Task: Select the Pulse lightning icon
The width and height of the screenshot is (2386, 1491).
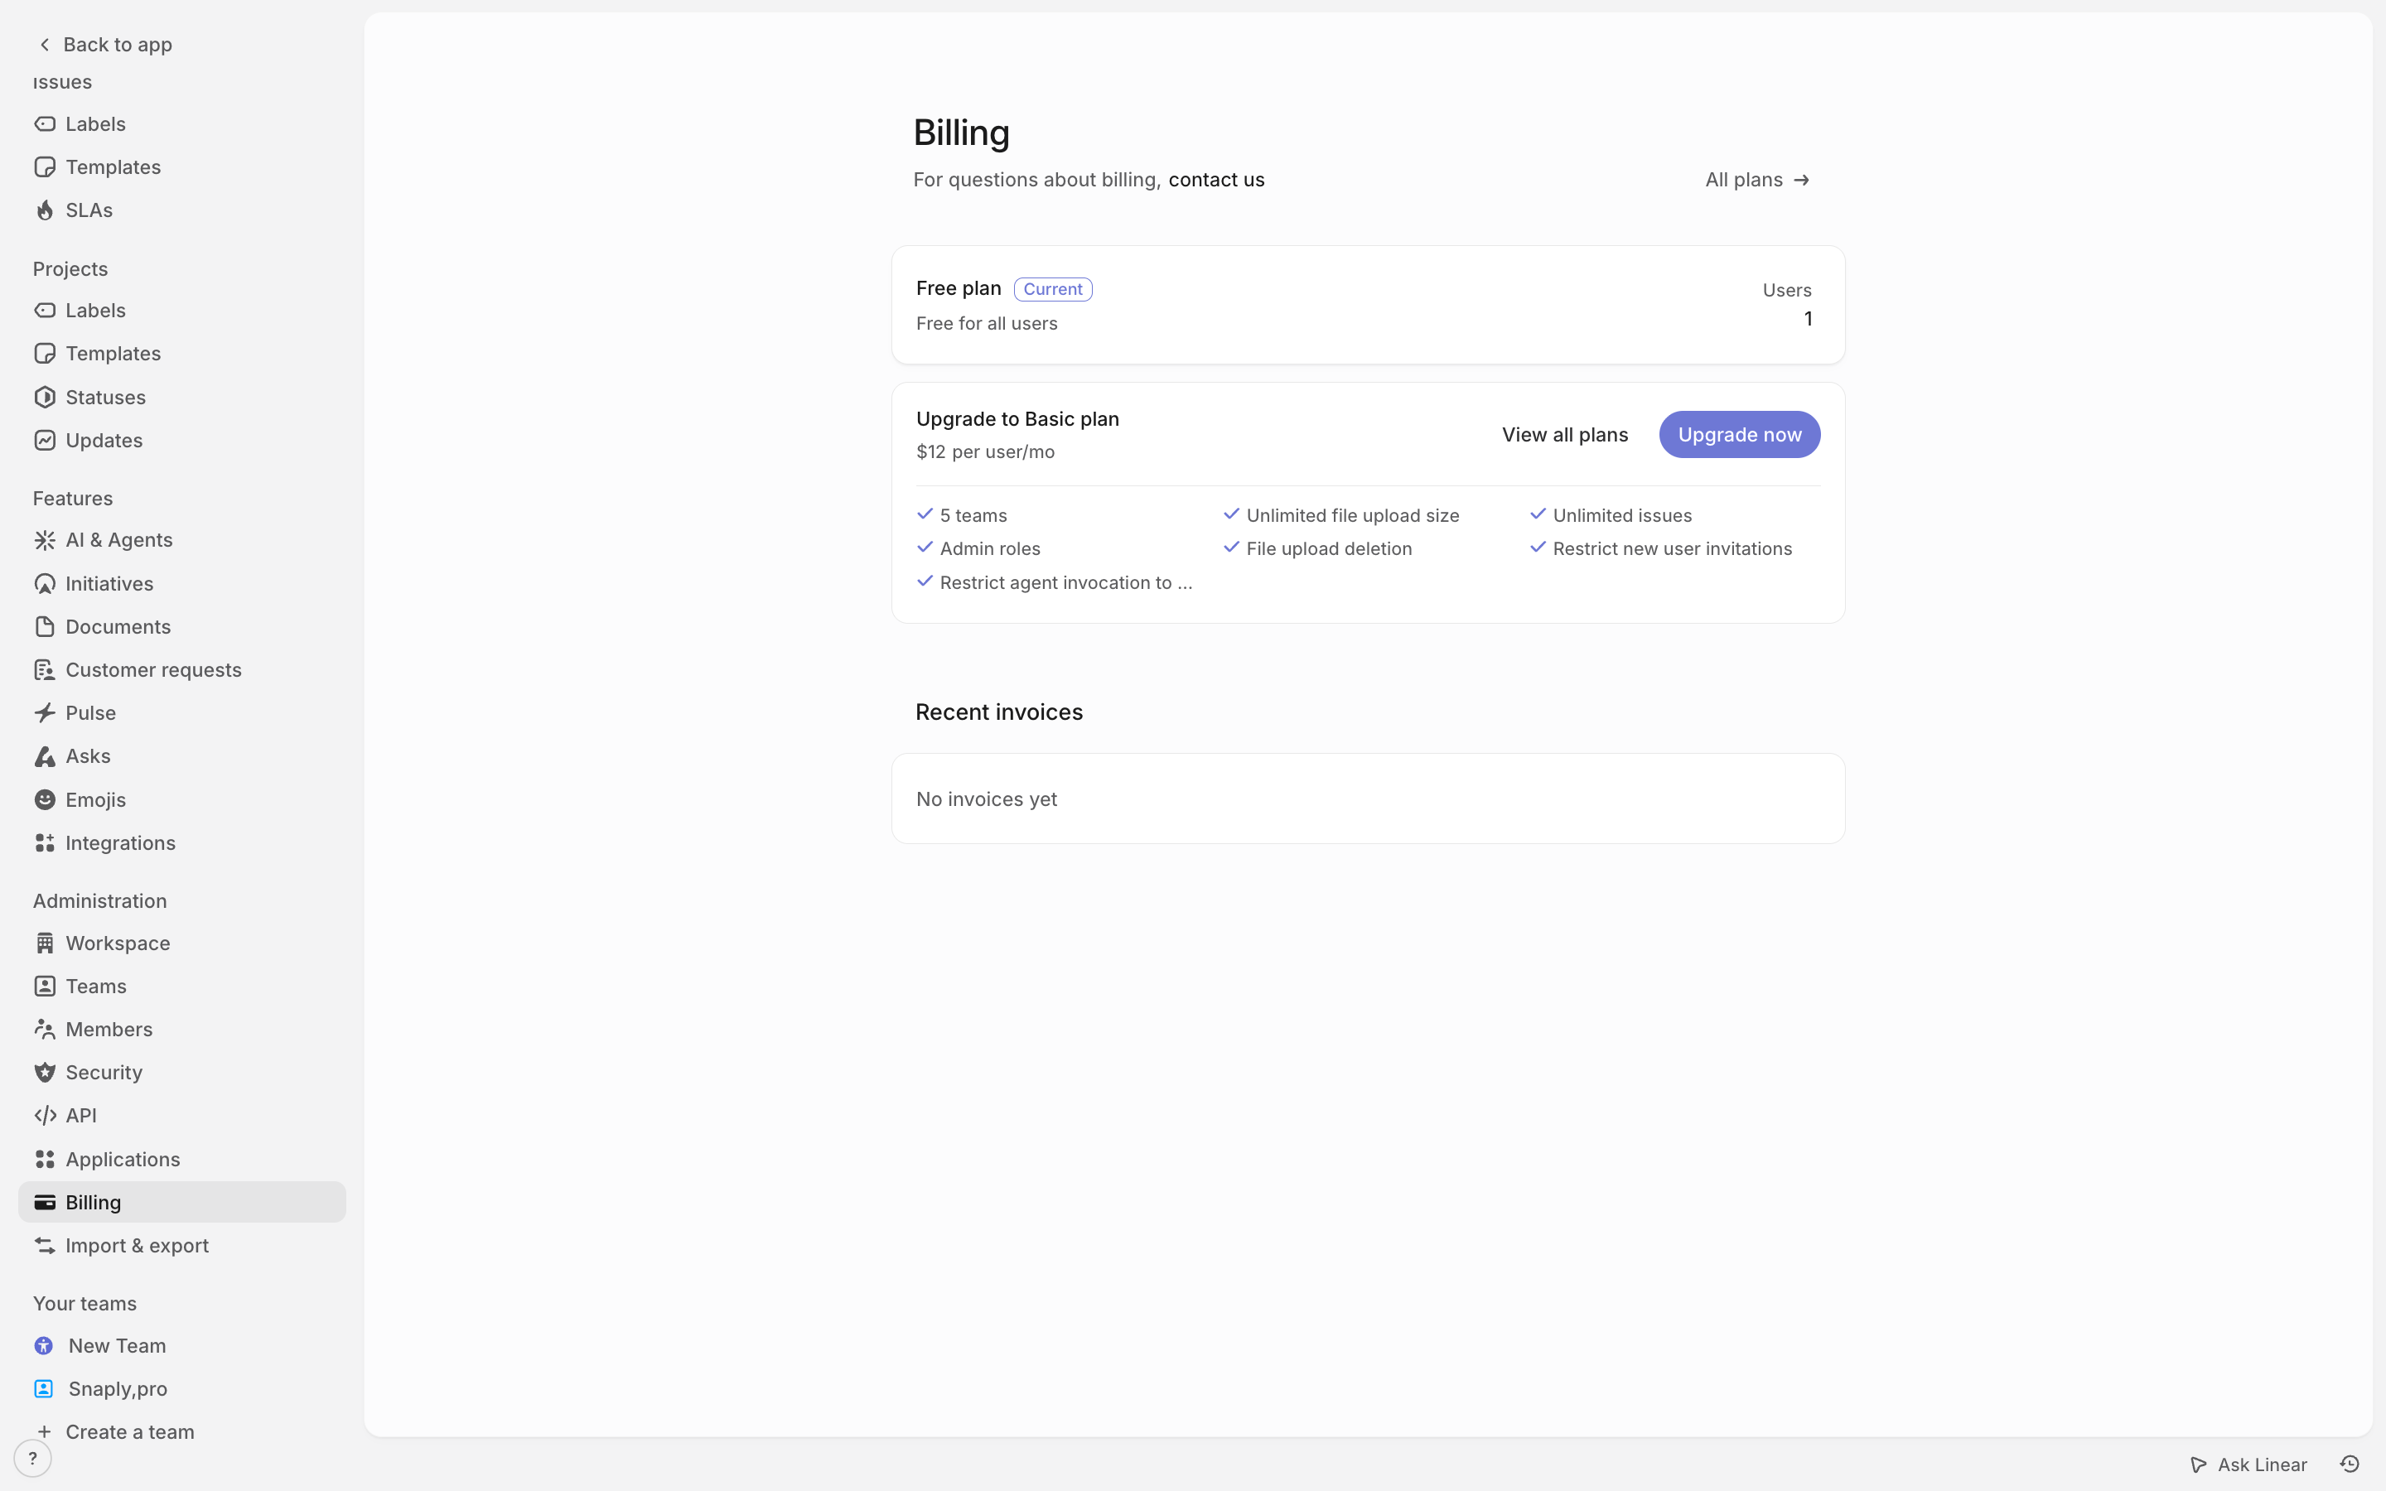Action: (x=45, y=713)
